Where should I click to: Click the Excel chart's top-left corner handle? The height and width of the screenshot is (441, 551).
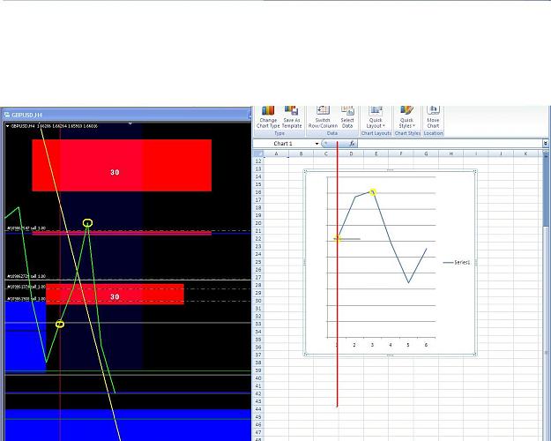pyautogui.click(x=305, y=172)
